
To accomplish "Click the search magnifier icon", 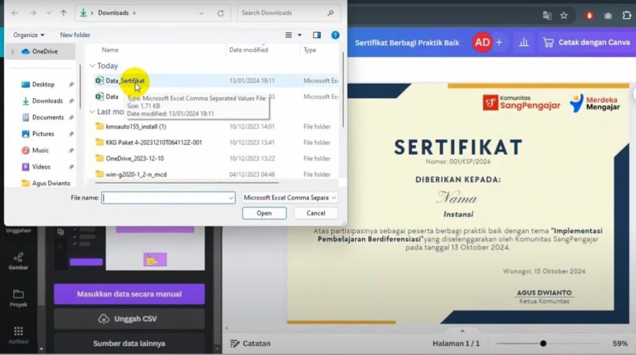I will point(330,13).
